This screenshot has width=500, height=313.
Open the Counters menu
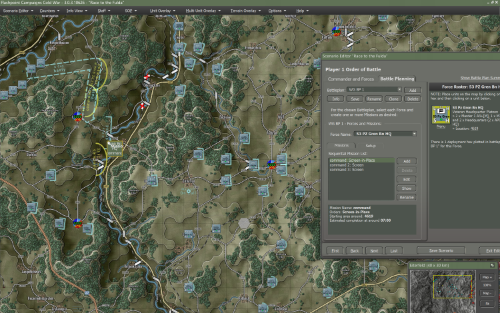pyautogui.click(x=49, y=11)
